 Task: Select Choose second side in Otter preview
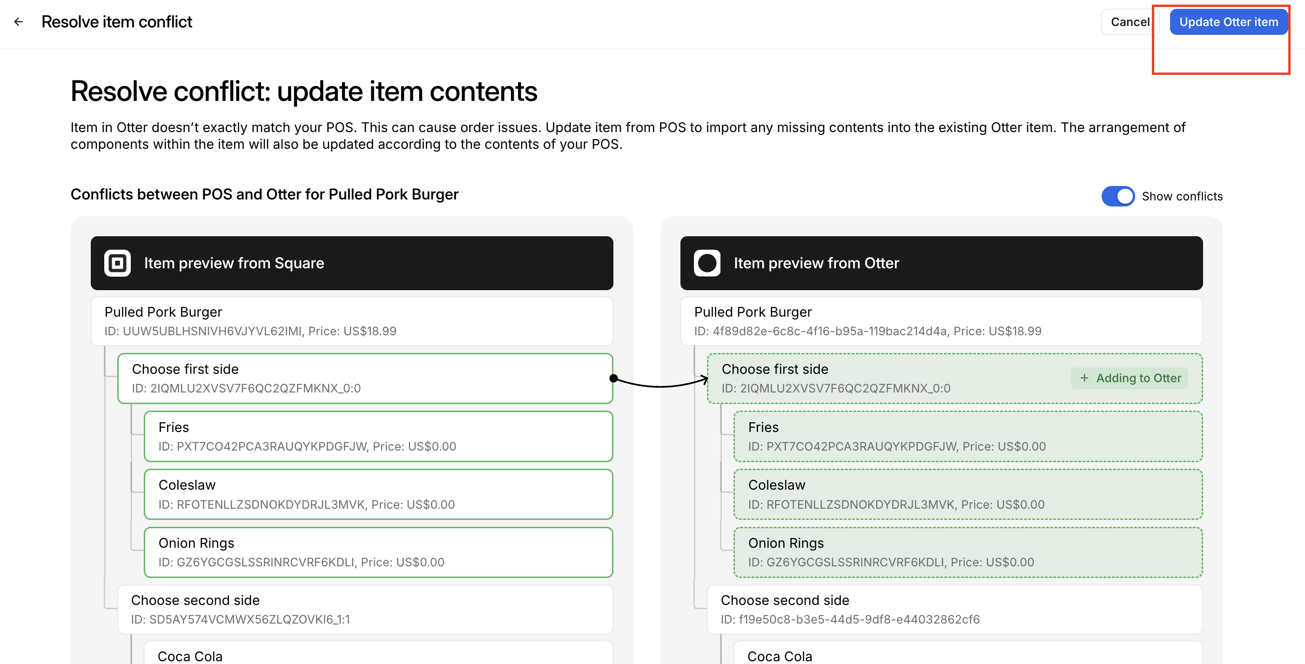click(955, 609)
